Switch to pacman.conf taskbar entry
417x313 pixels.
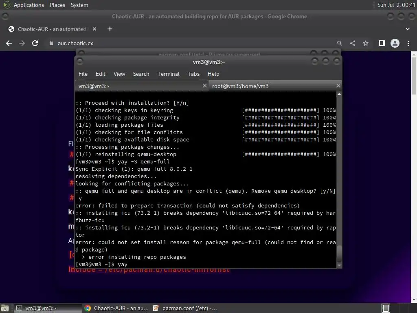click(x=186, y=308)
